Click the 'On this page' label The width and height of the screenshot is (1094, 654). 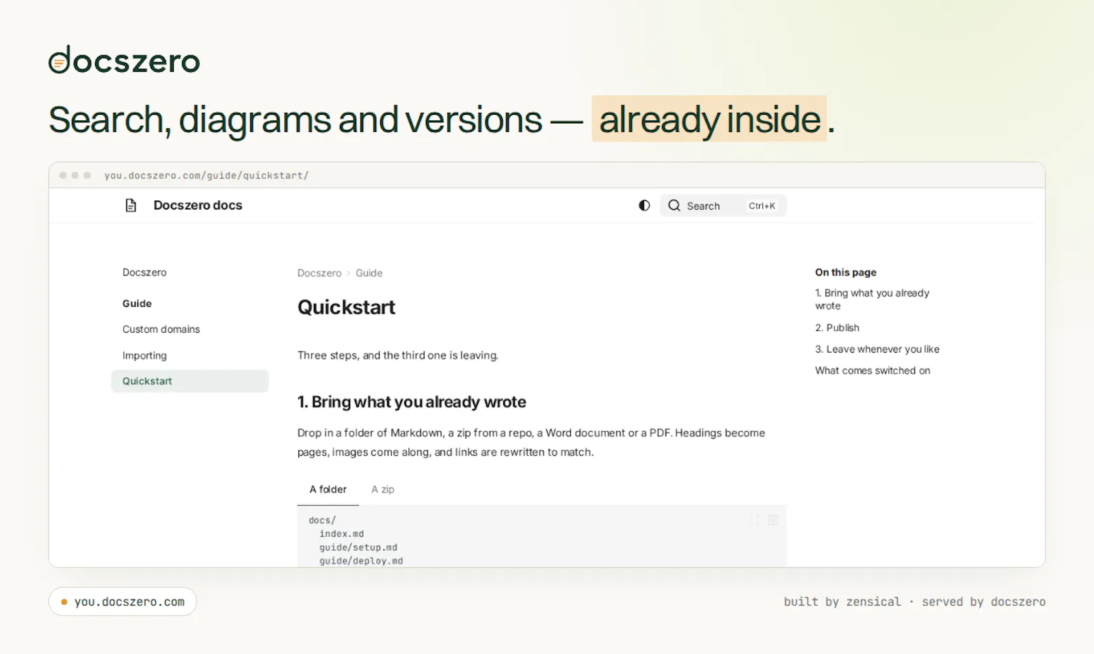pyautogui.click(x=846, y=272)
